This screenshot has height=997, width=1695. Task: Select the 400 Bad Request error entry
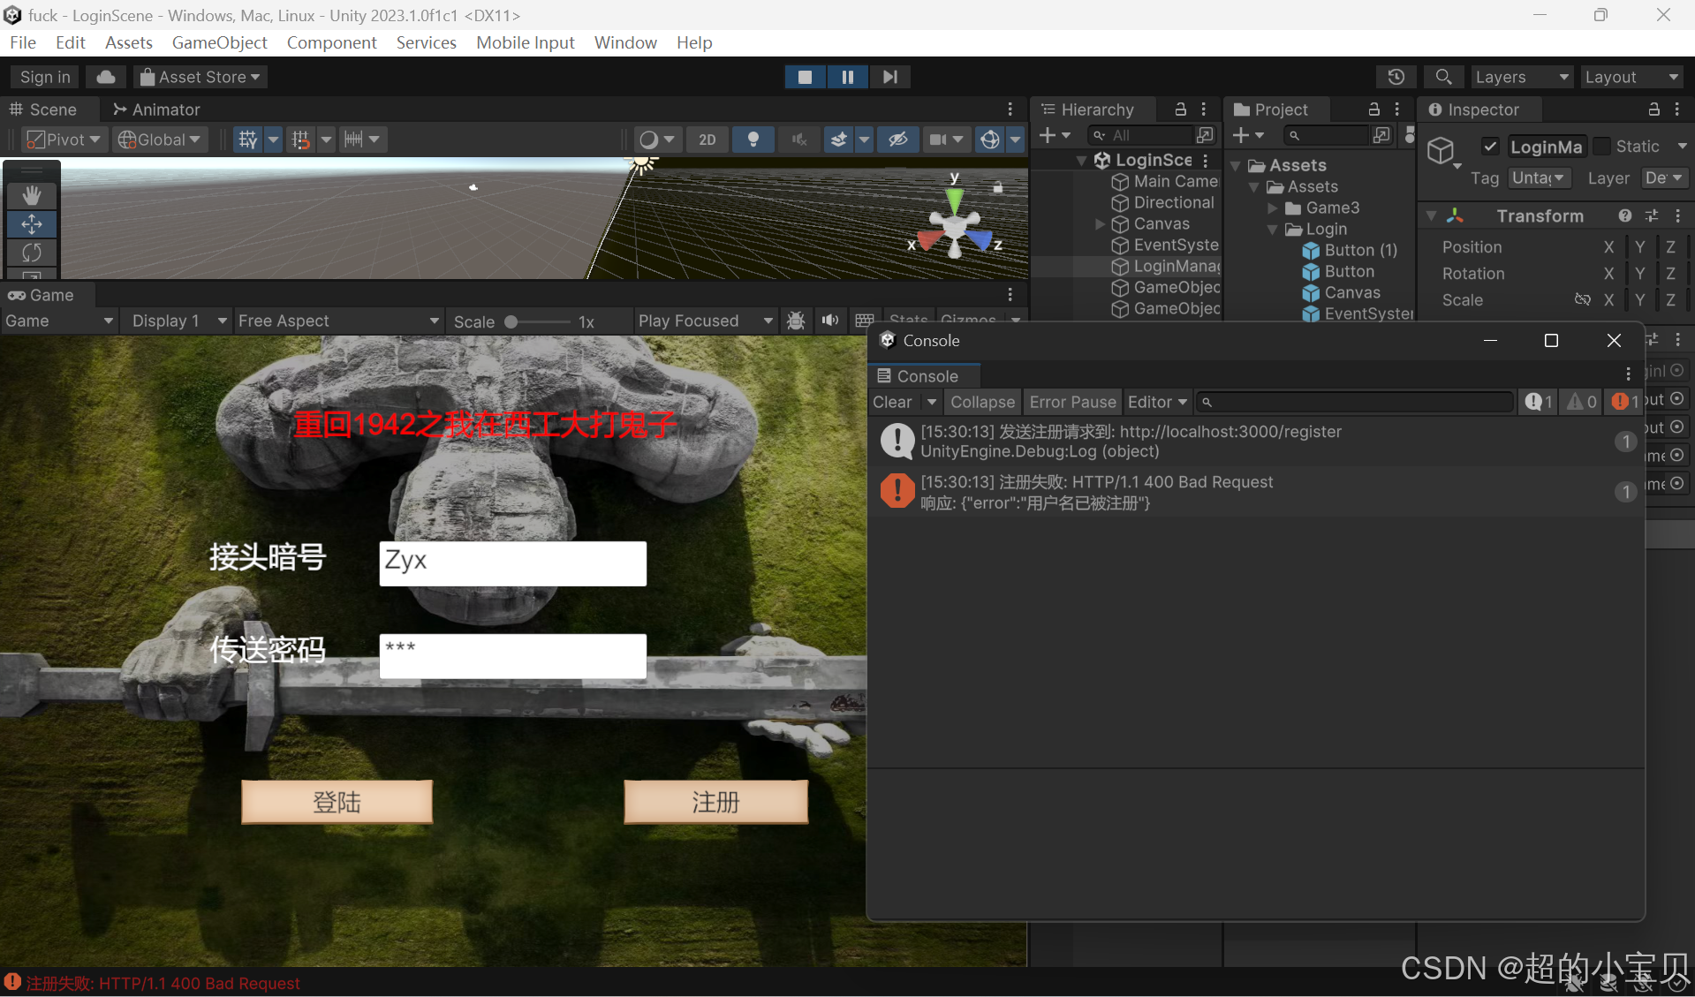point(1255,493)
